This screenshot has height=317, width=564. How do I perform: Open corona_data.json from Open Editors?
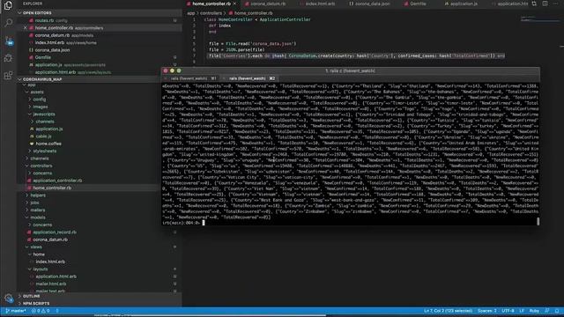tap(52, 50)
